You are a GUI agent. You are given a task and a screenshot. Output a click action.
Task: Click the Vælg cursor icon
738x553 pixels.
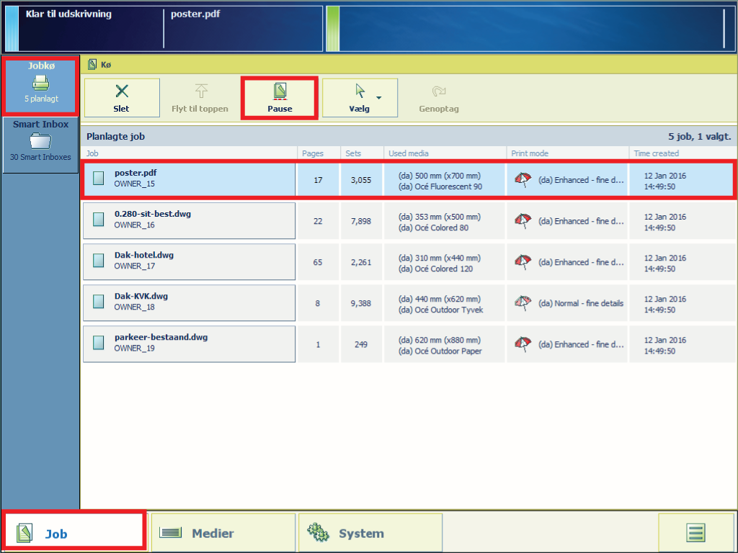pyautogui.click(x=360, y=91)
